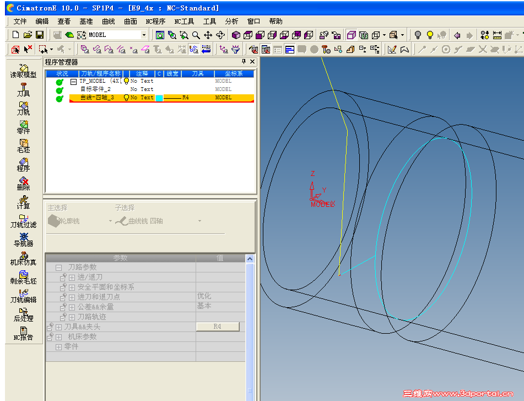Turn on the yellow light bulb icon
This screenshot has width=524, height=401.
pos(430,35)
